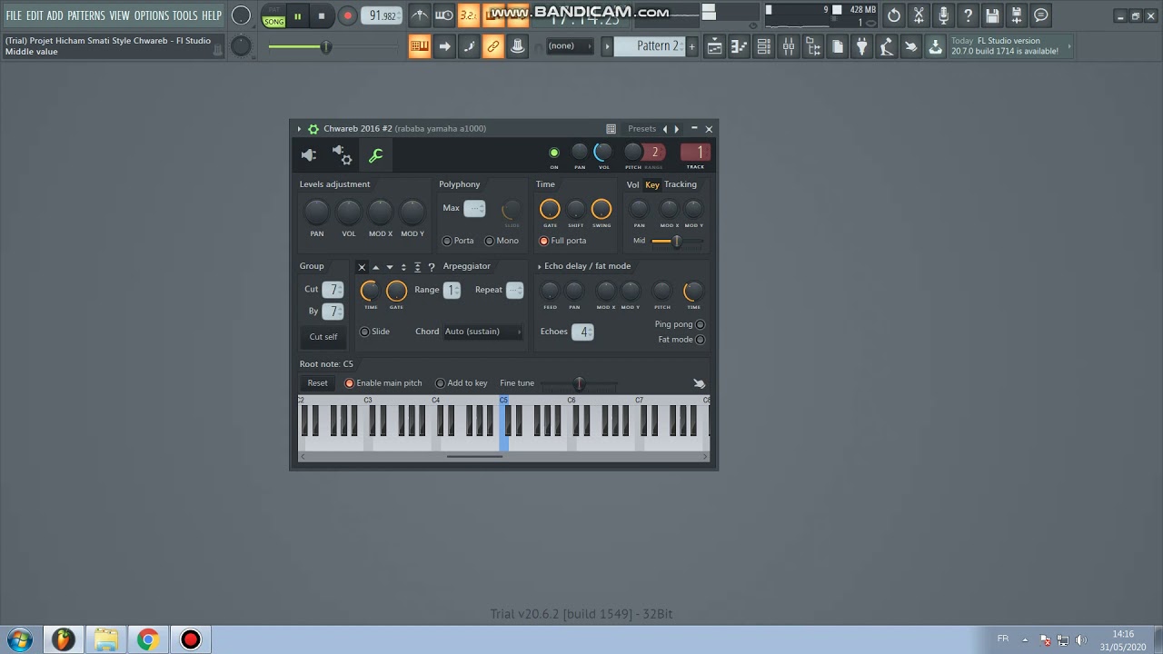Select the green wrench miscellaneous settings tab

coord(375,155)
